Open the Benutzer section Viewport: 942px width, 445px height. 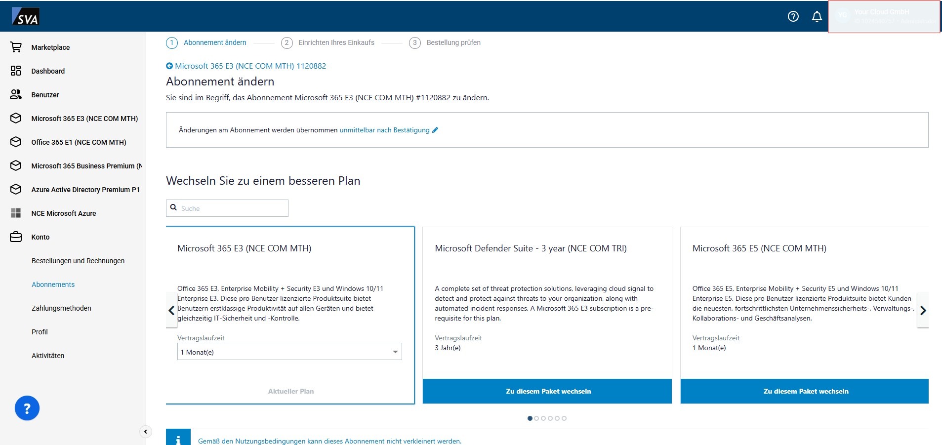[45, 95]
